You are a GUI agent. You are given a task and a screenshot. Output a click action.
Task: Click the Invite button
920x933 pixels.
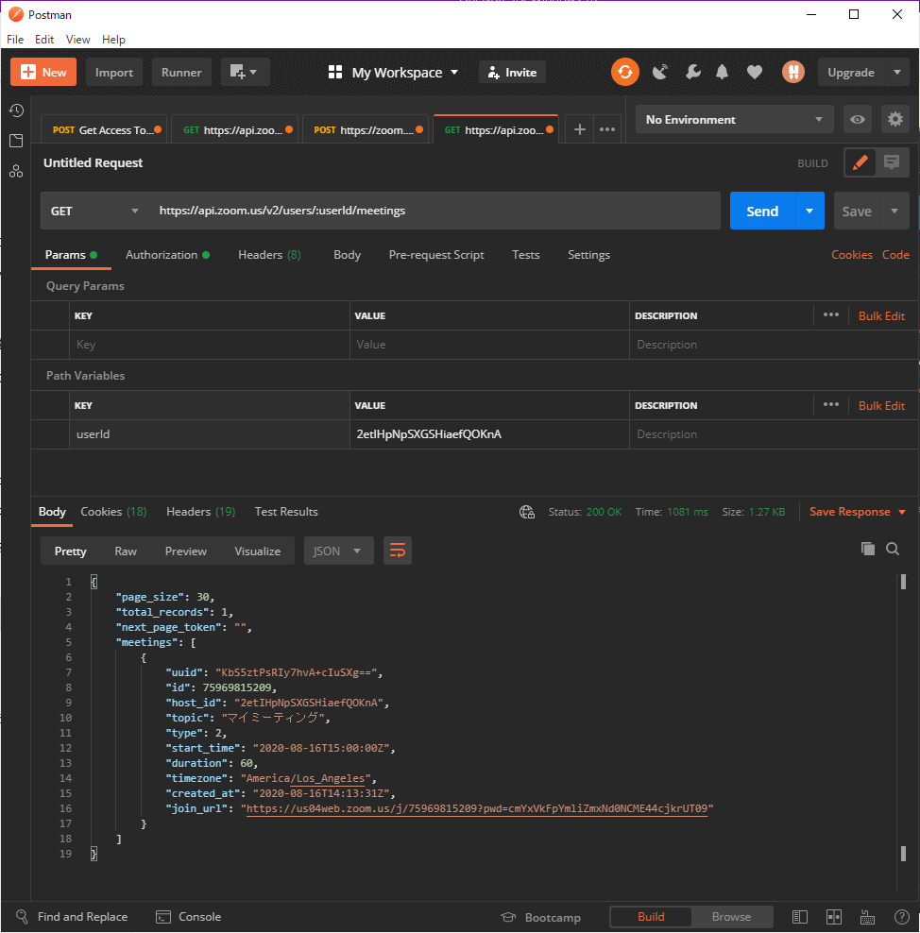tap(512, 72)
